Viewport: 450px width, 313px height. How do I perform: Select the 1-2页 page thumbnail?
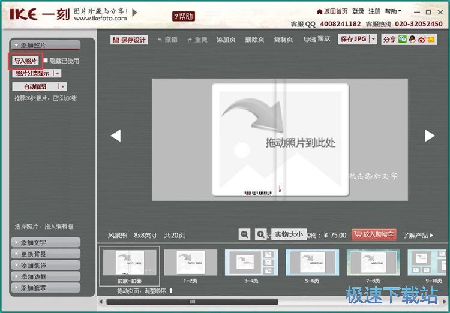click(191, 266)
